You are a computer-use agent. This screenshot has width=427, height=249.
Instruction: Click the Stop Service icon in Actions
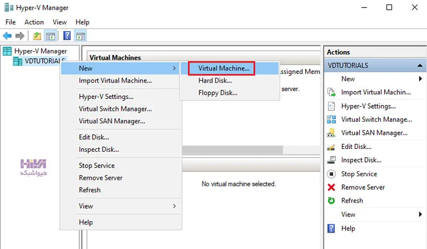[331, 174]
